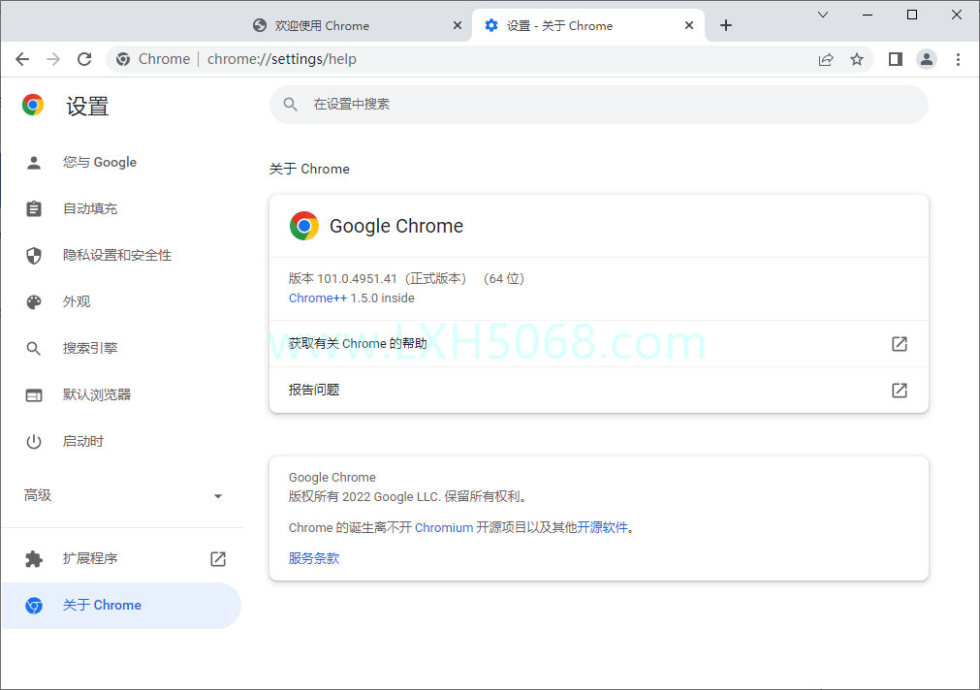Share this page via share icon

(826, 59)
